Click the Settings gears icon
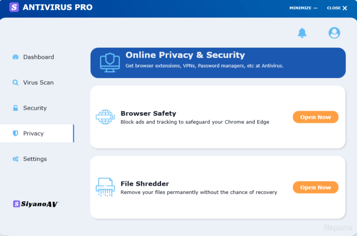 click(16, 159)
